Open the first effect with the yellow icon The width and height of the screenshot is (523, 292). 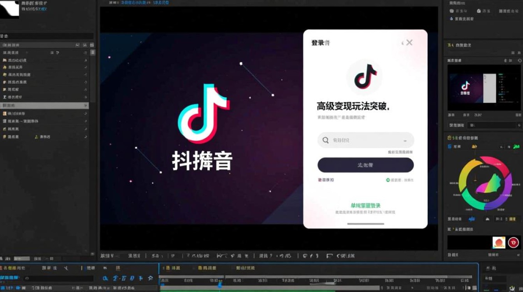tap(23, 67)
